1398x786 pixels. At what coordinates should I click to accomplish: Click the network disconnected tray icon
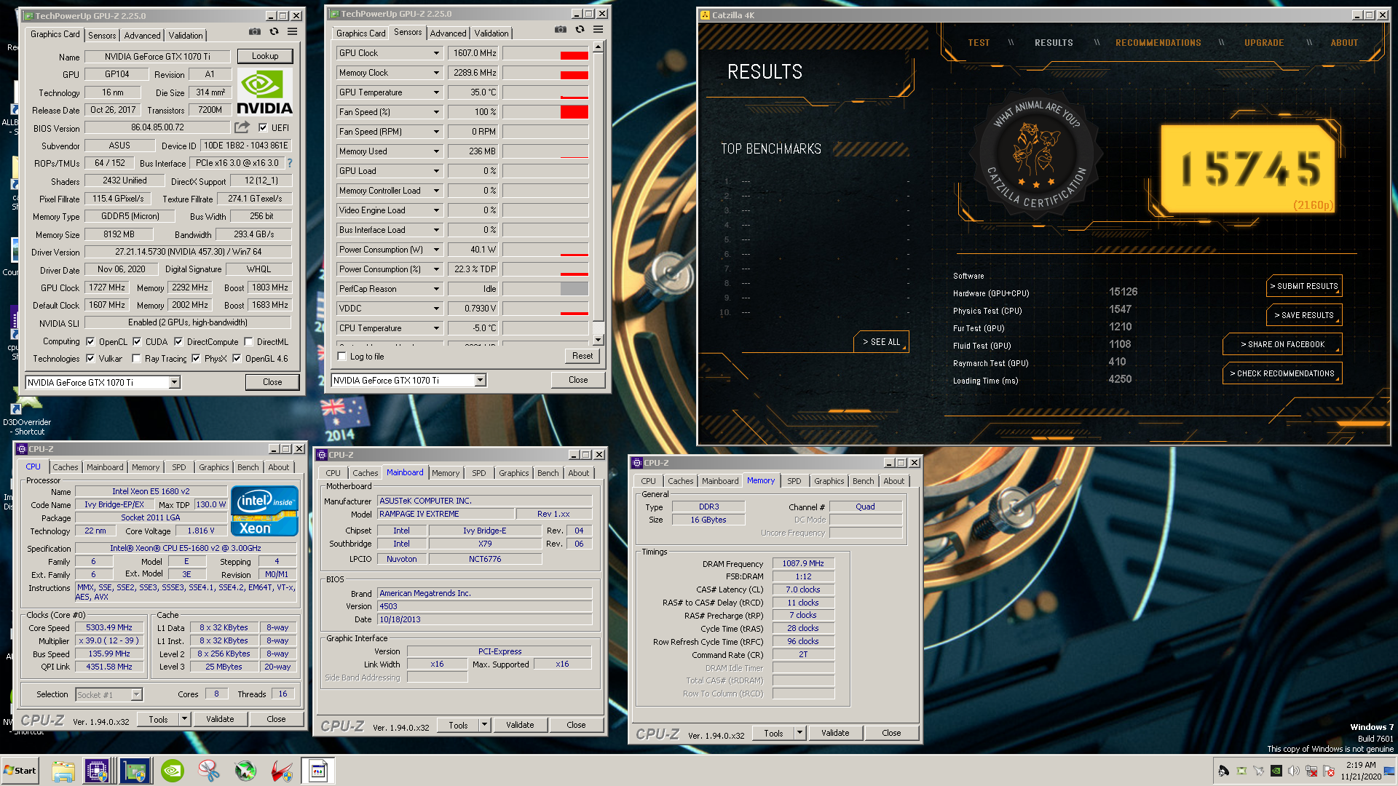[x=1311, y=771]
